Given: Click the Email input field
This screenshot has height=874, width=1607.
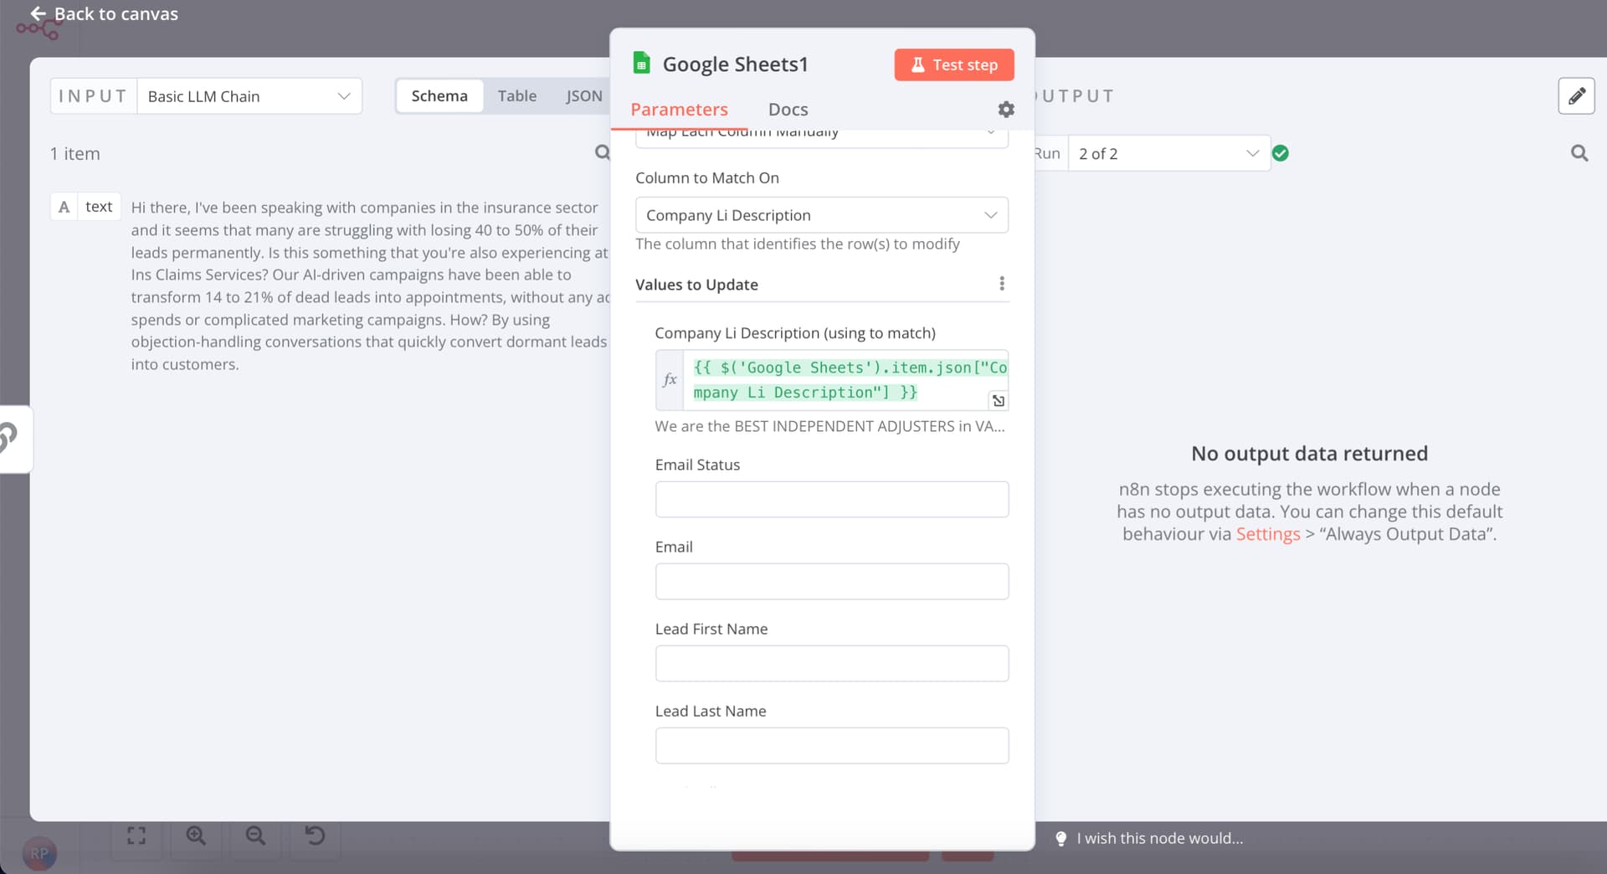Looking at the screenshot, I should [832, 581].
